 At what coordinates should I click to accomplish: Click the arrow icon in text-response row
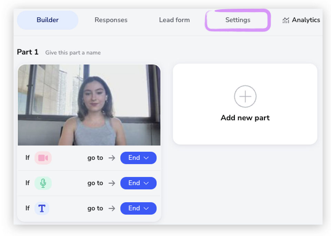[112, 208]
